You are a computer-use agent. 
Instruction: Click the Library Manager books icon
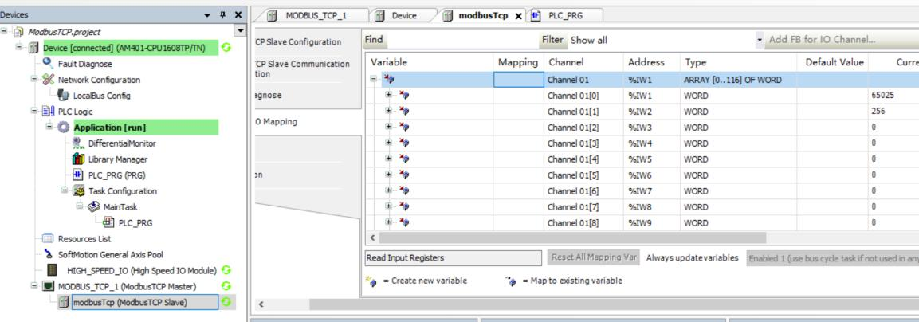77,159
